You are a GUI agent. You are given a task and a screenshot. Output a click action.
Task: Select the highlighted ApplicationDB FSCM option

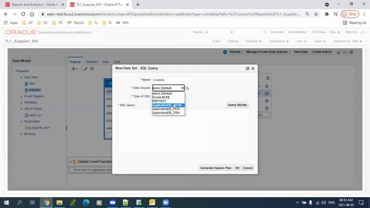168,105
